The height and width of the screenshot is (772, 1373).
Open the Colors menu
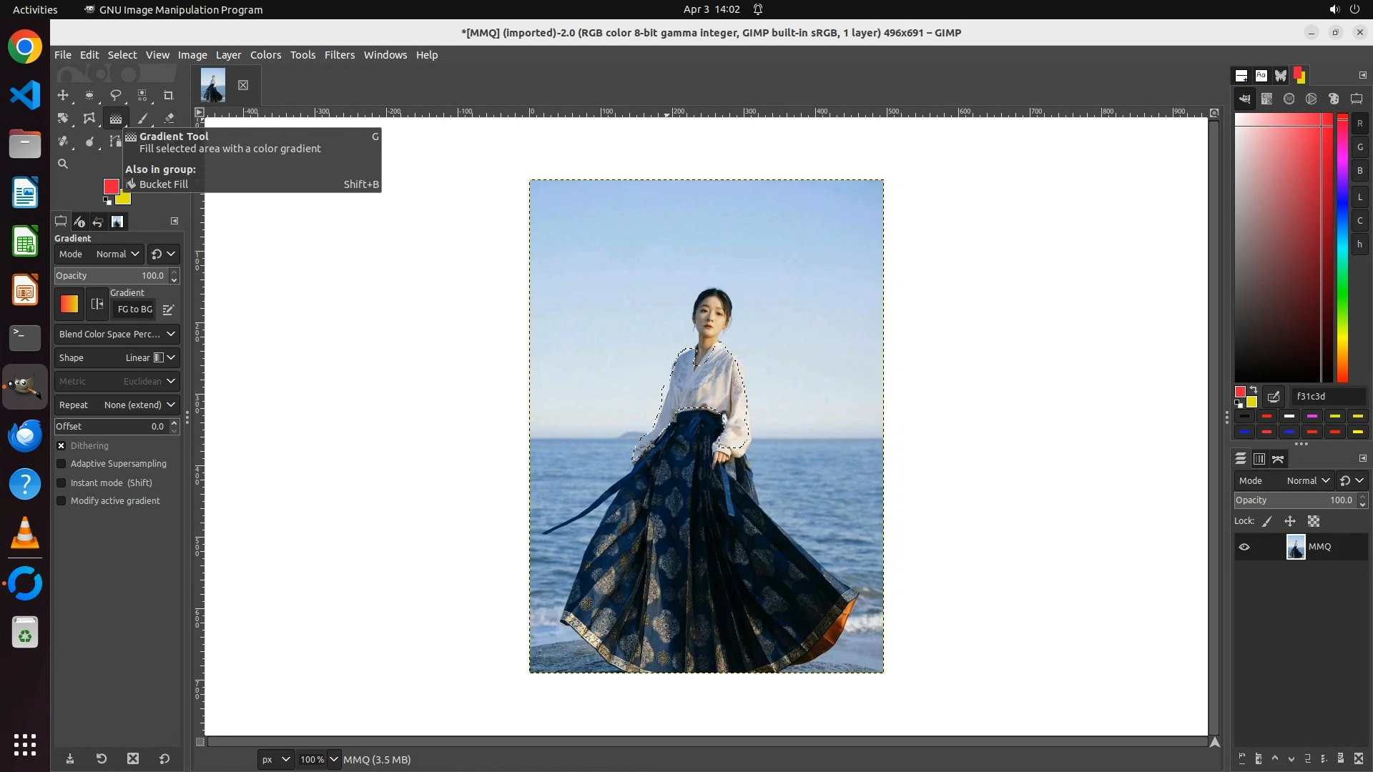point(265,55)
